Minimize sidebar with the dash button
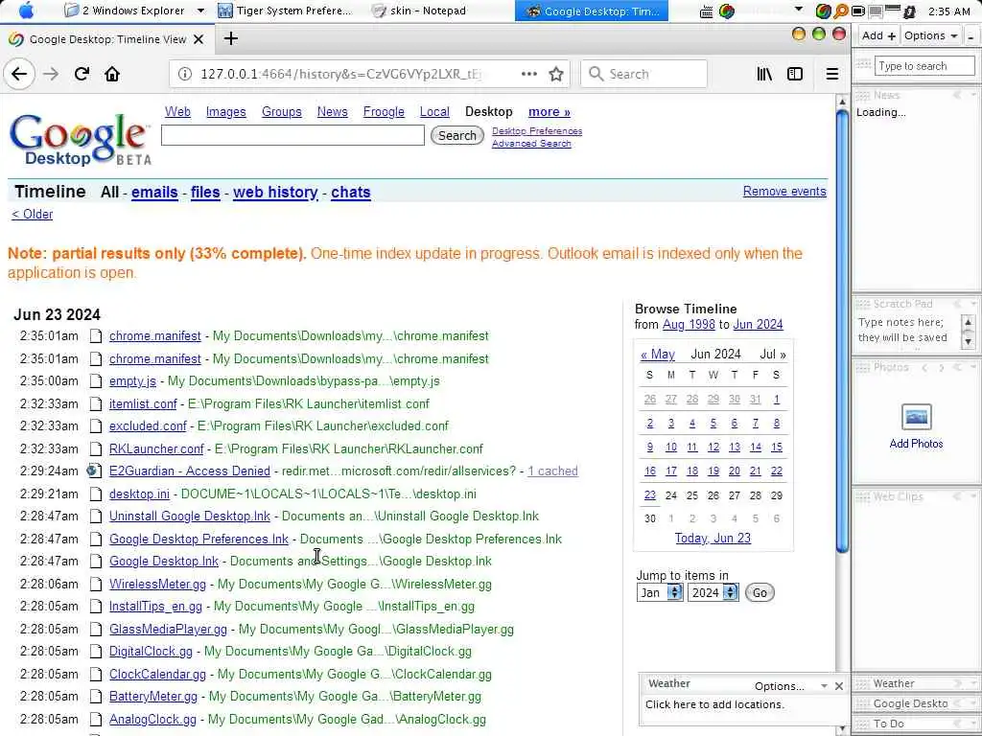This screenshot has height=736, width=982. (970, 35)
